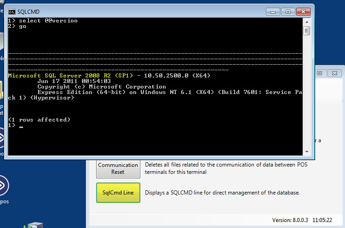
Task: Click the SQLCMD window title text
Action: pyautogui.click(x=29, y=12)
